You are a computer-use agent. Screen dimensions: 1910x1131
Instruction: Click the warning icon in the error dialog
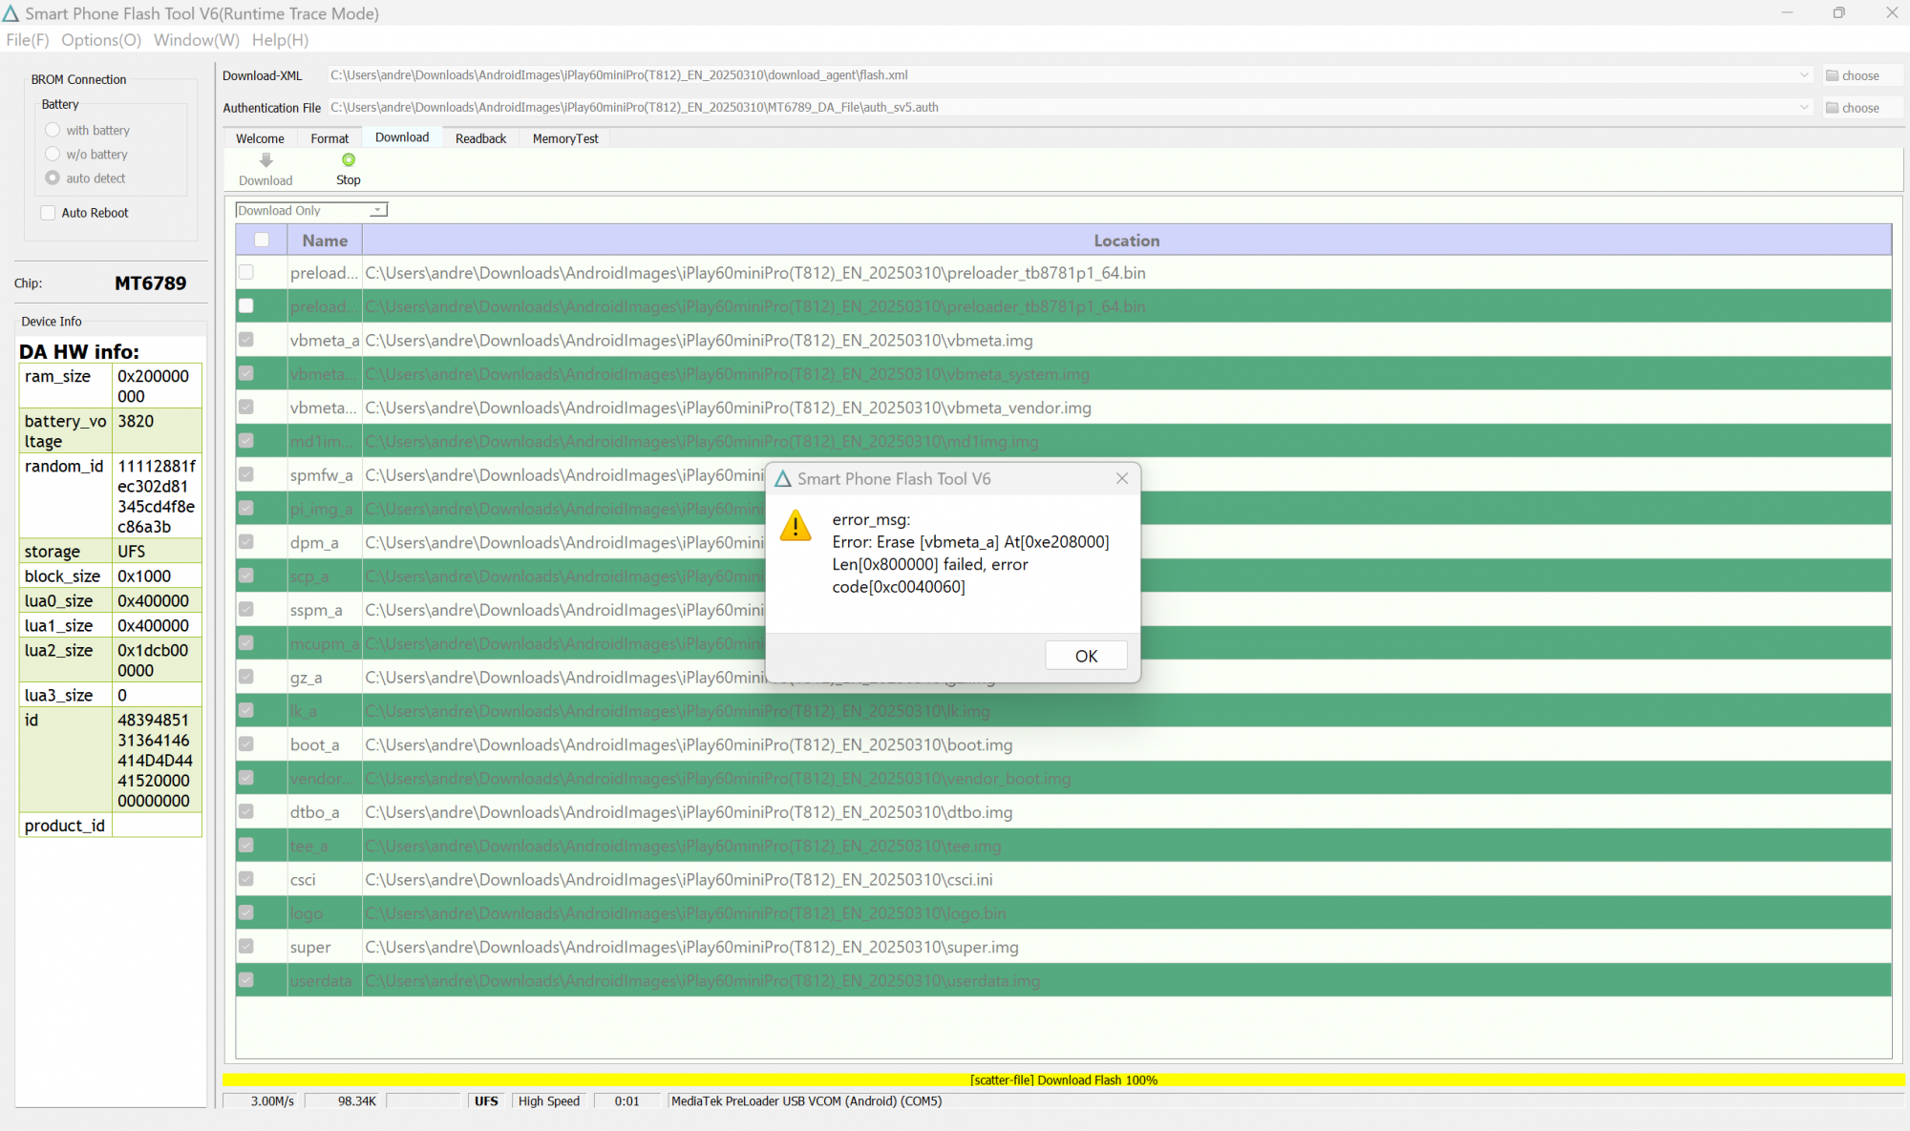[796, 526]
